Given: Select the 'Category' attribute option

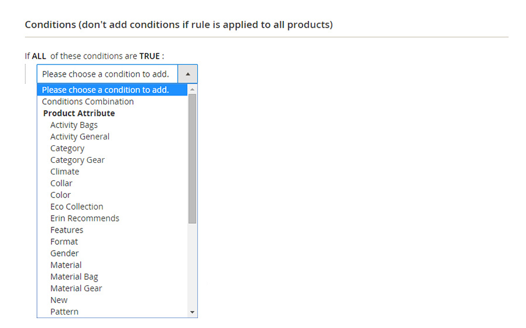Looking at the screenshot, I should point(67,148).
